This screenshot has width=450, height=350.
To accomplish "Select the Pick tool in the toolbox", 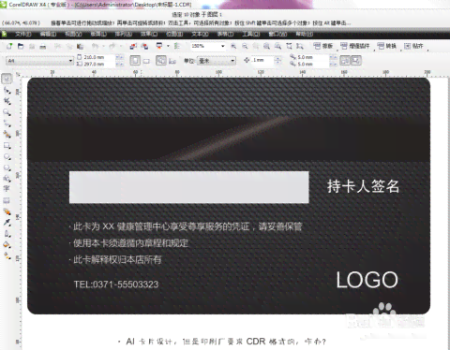I will (7, 79).
